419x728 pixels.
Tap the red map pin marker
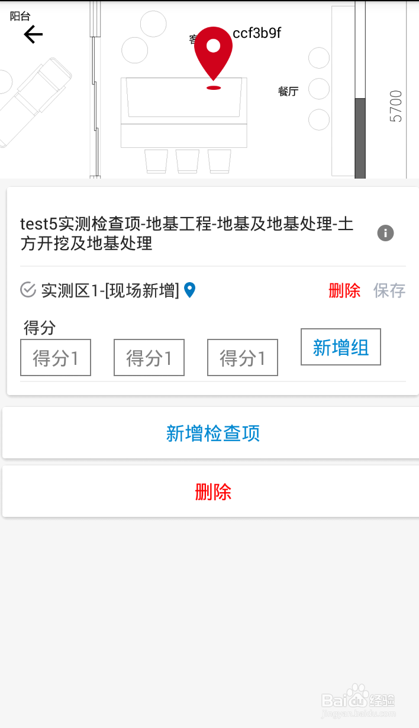(x=214, y=54)
